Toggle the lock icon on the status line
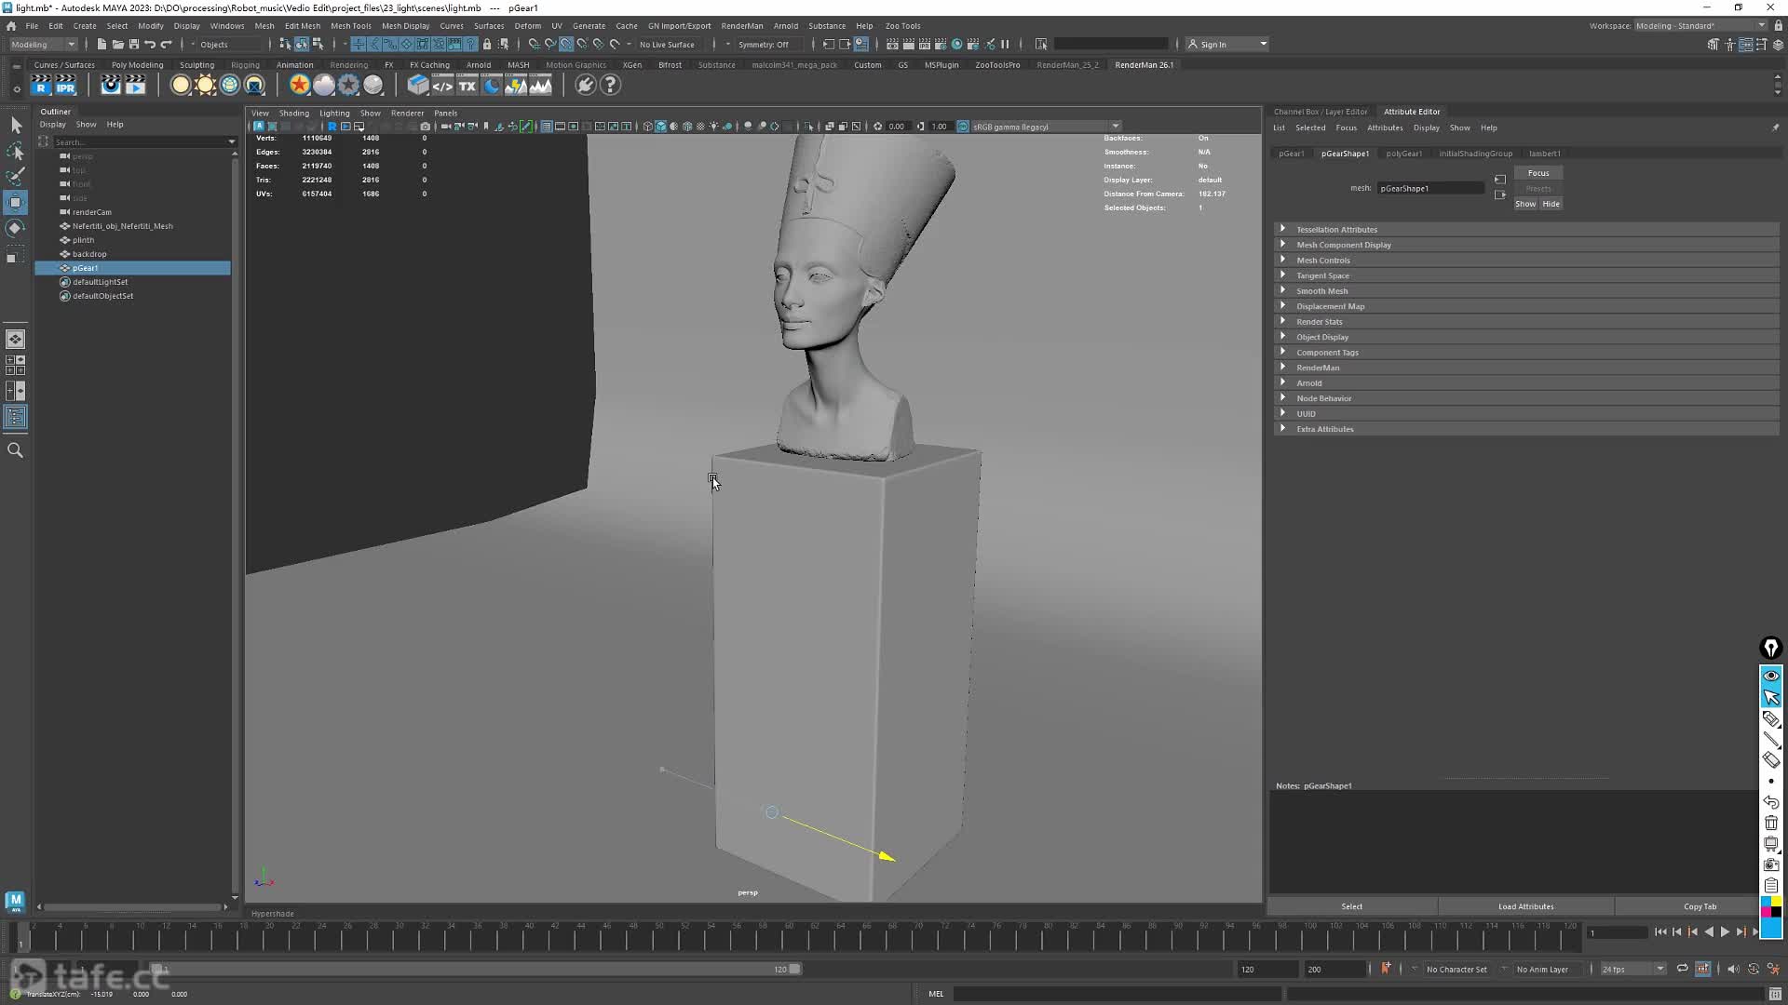Image resolution: width=1788 pixels, height=1005 pixels. tap(486, 45)
